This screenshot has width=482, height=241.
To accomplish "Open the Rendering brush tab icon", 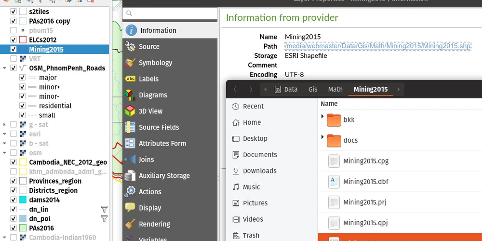I will [x=130, y=224].
